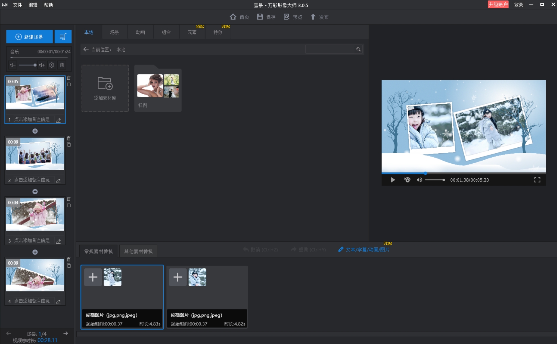Click the 文本/字幕/动画/图片 edit link
557x344 pixels.
click(x=364, y=250)
